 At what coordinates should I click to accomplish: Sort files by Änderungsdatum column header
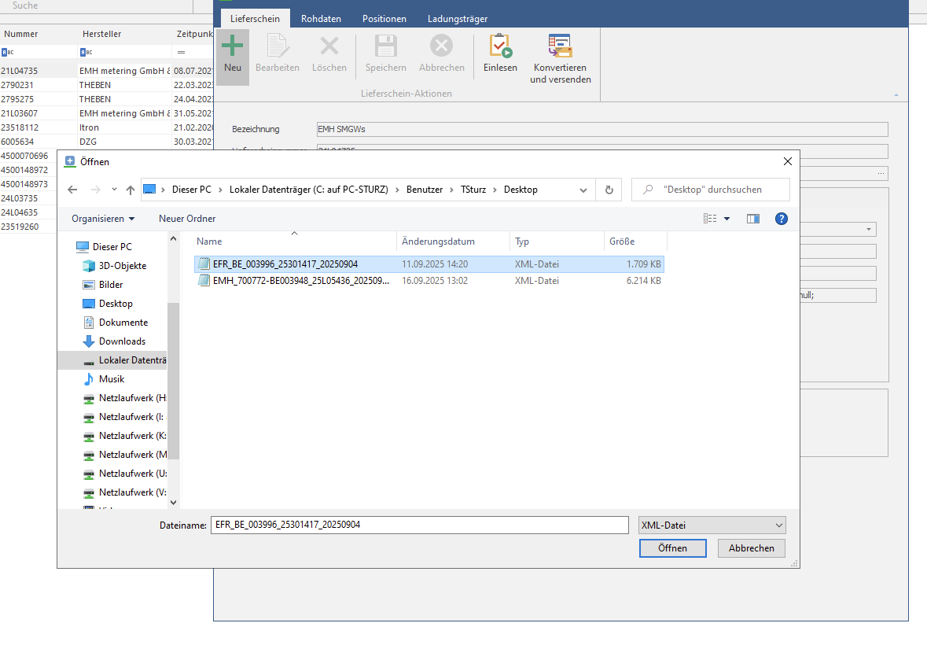(x=438, y=242)
